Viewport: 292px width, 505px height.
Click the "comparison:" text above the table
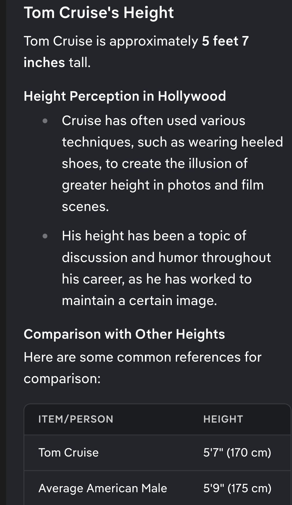click(62, 378)
